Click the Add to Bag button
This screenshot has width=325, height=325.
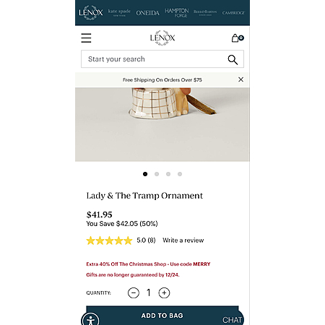click(162, 316)
